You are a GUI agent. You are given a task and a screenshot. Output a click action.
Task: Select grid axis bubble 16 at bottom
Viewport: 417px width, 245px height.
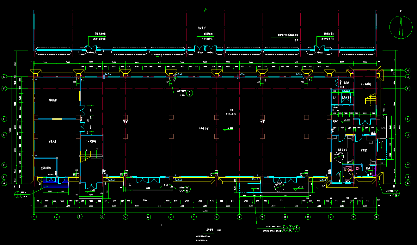(376, 217)
